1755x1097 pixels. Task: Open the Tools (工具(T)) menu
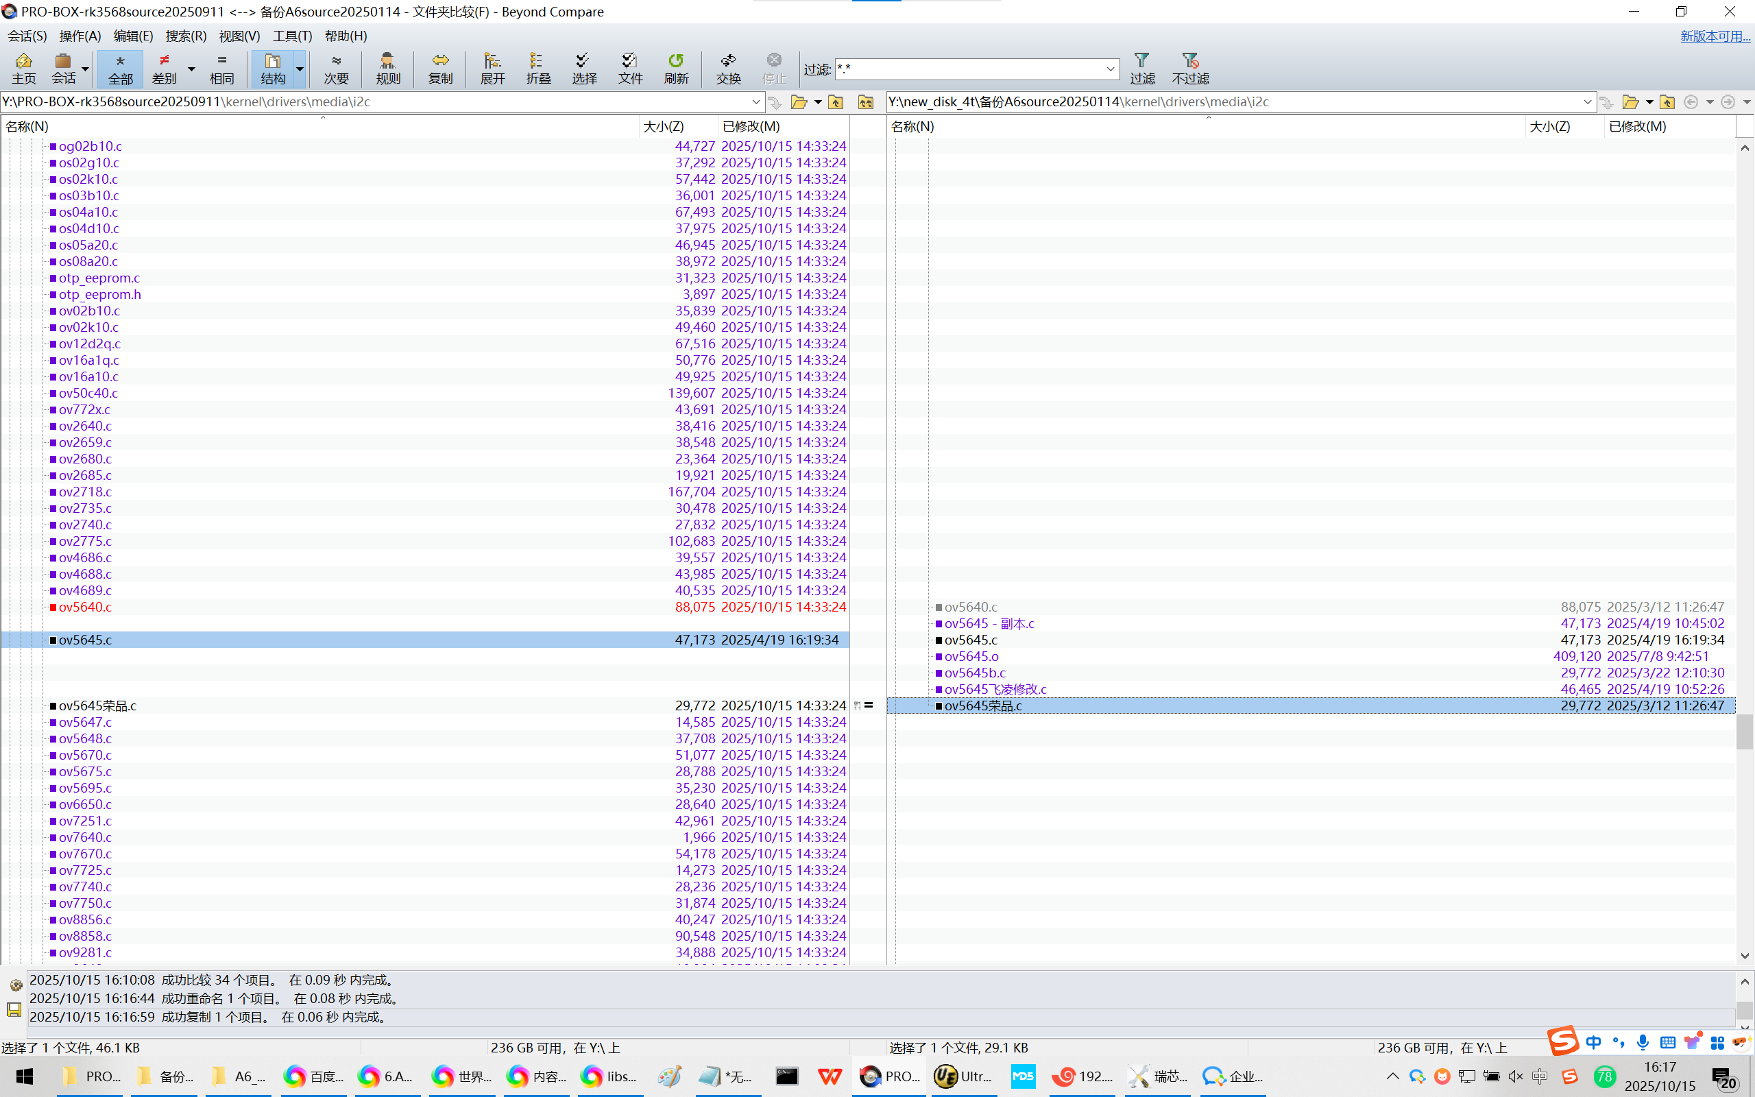[291, 36]
